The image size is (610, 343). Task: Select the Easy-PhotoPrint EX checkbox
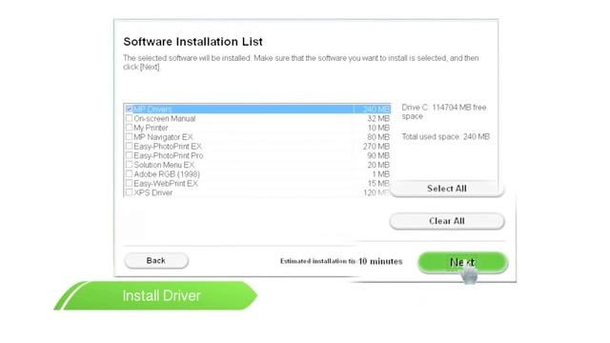pyautogui.click(x=130, y=146)
